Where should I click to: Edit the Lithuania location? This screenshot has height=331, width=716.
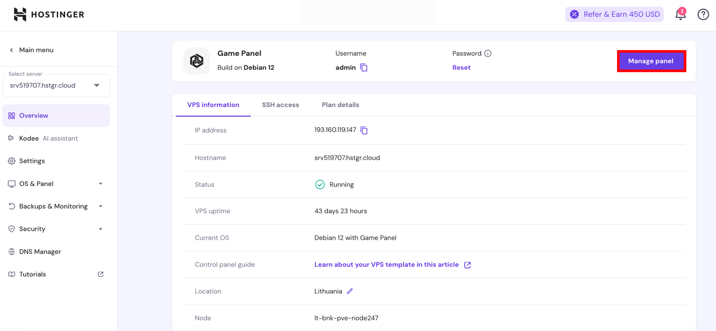(350, 291)
